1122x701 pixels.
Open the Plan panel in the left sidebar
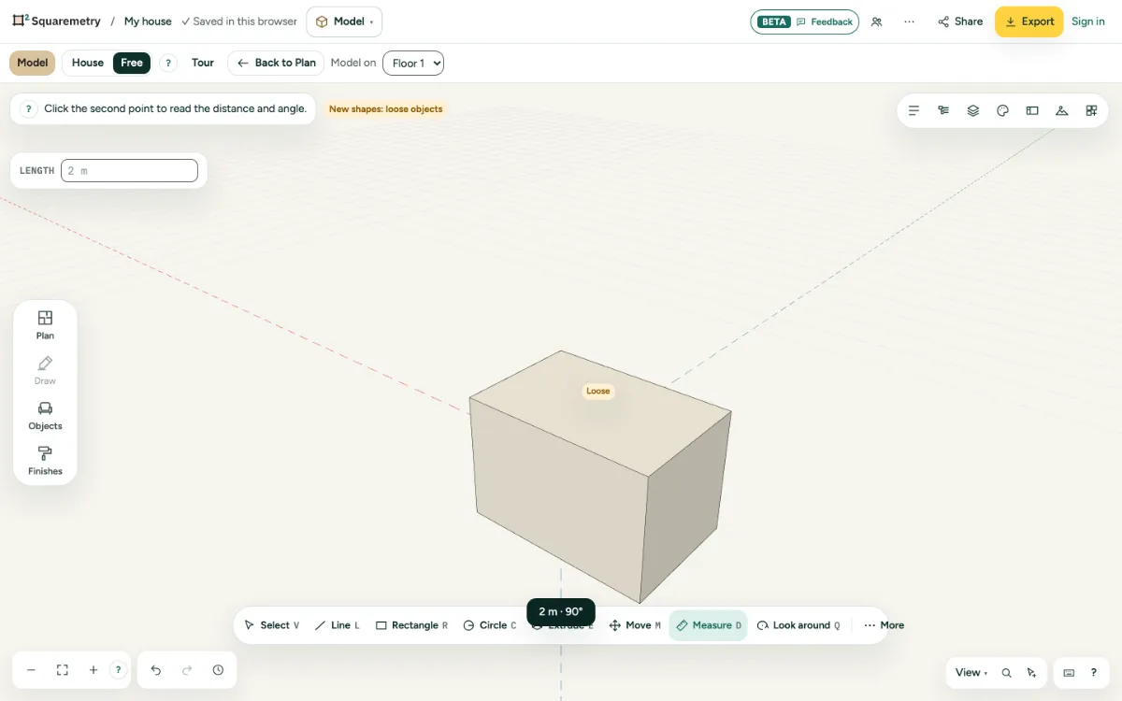click(x=45, y=324)
